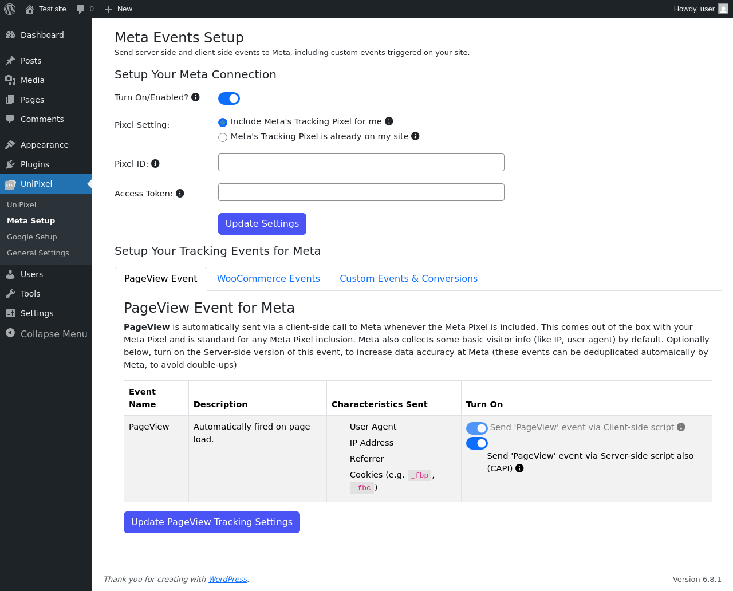Screen dimensions: 733x591
Task: Click the user avatar next to Howdy
Action: click(723, 9)
